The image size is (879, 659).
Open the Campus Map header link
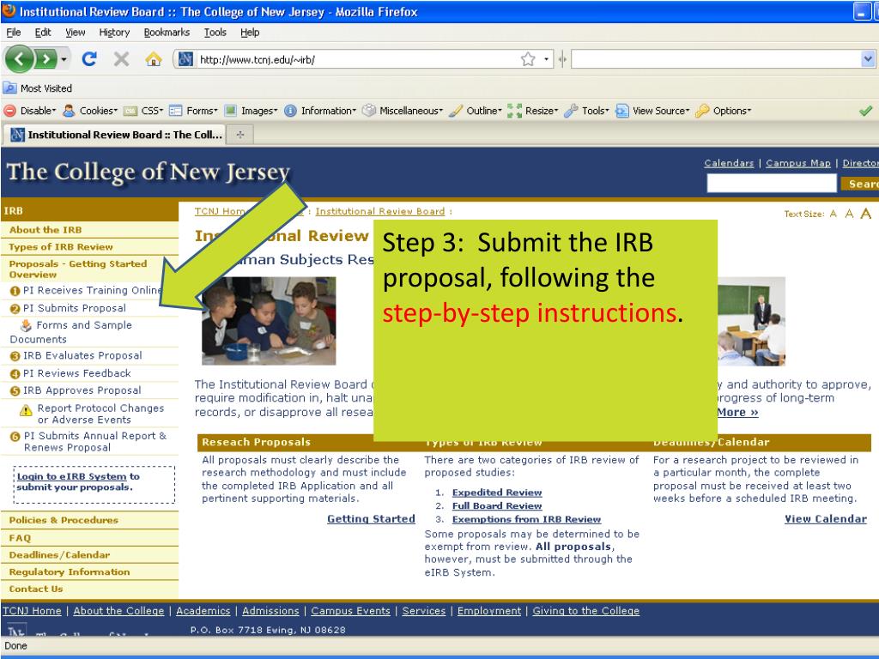click(x=797, y=163)
